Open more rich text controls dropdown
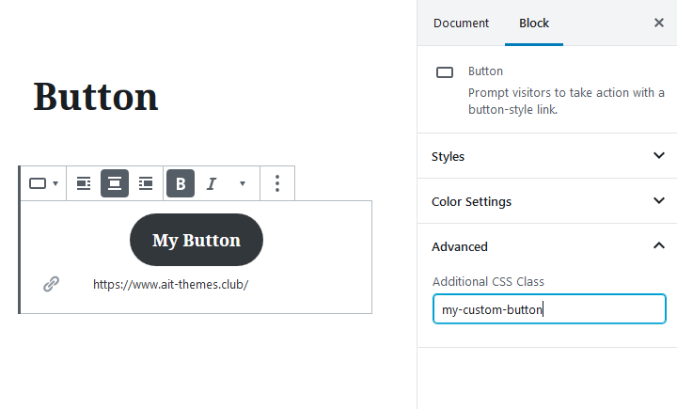The height and width of the screenshot is (409, 677). (x=243, y=183)
